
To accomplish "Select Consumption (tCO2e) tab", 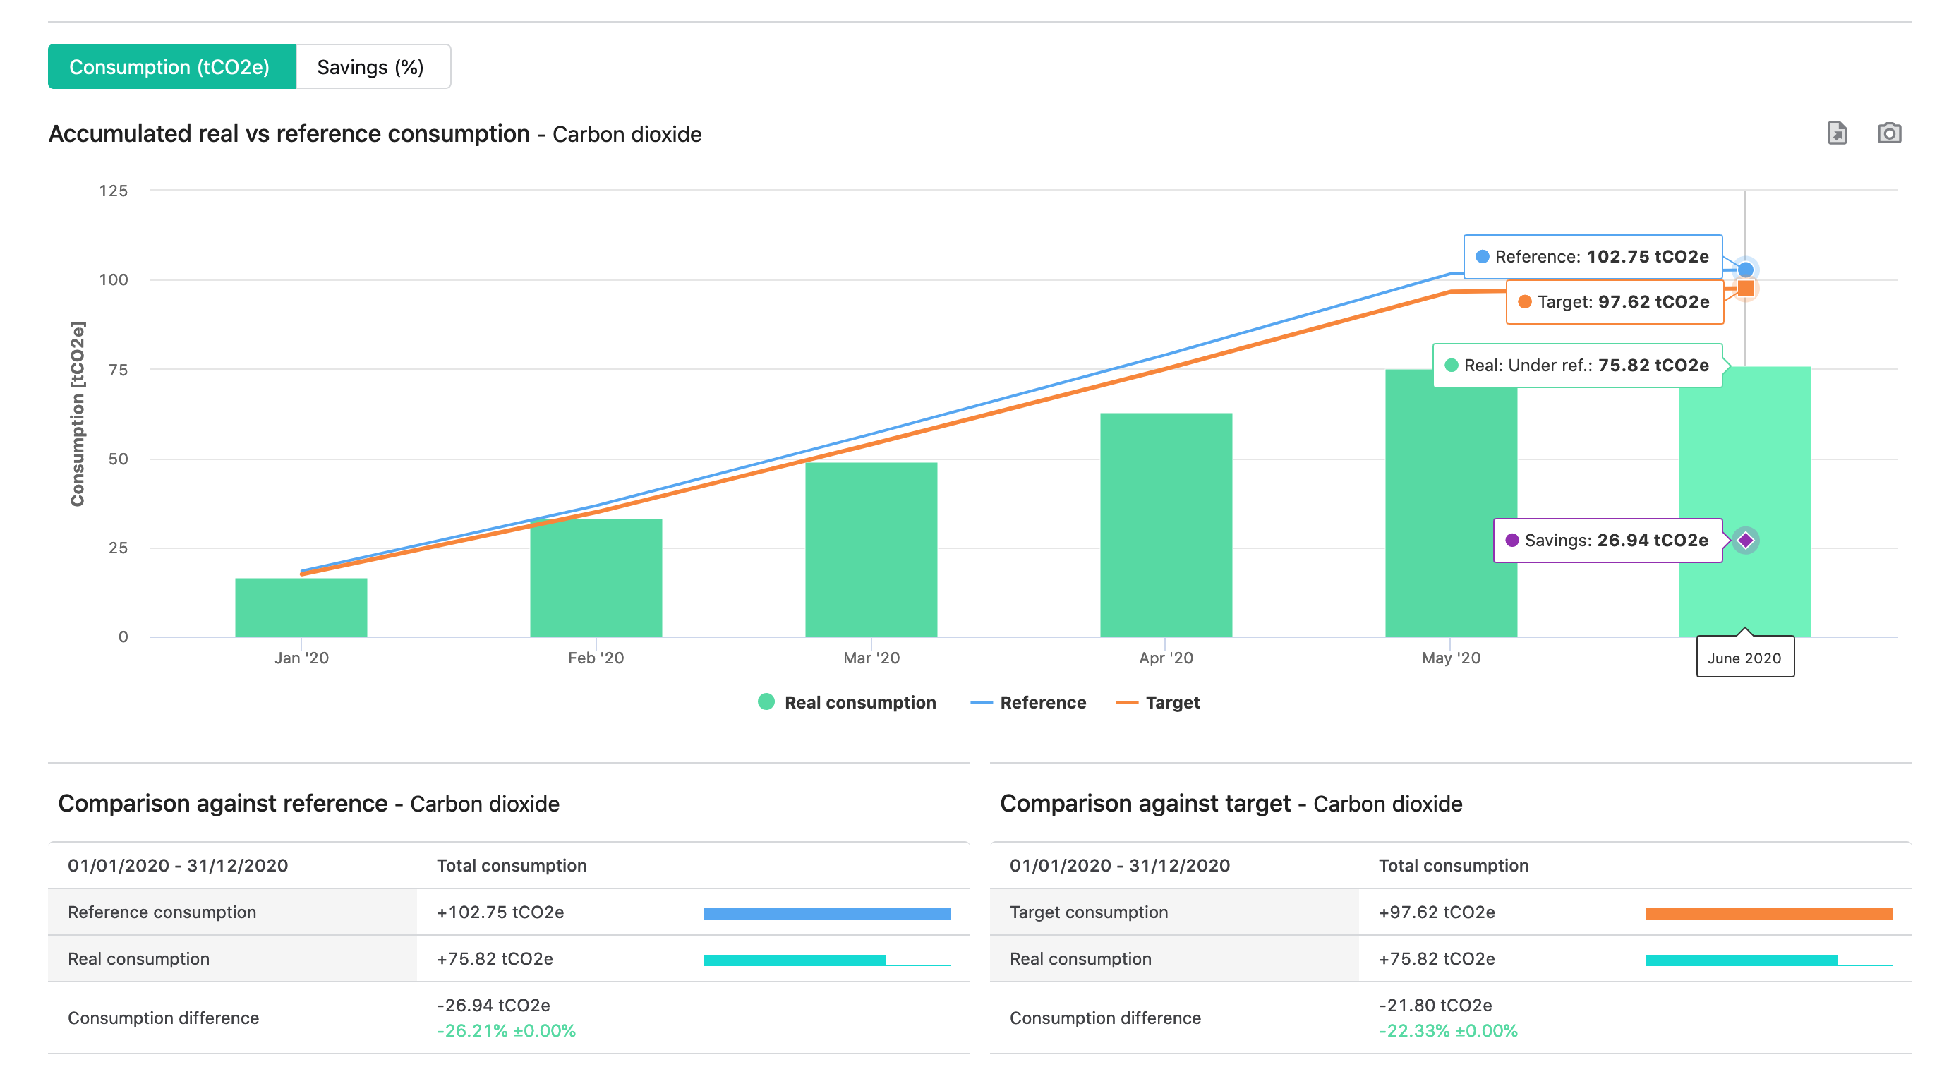I will click(x=171, y=66).
